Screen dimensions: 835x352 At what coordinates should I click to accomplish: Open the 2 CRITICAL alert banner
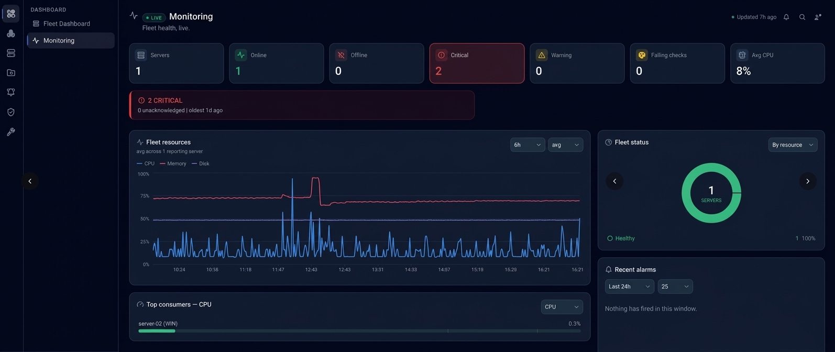tap(302, 105)
